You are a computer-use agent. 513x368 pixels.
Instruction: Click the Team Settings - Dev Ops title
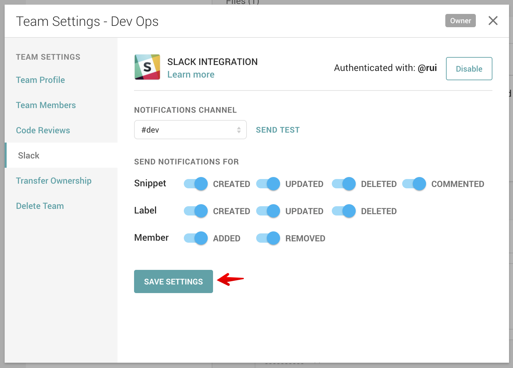tap(87, 22)
